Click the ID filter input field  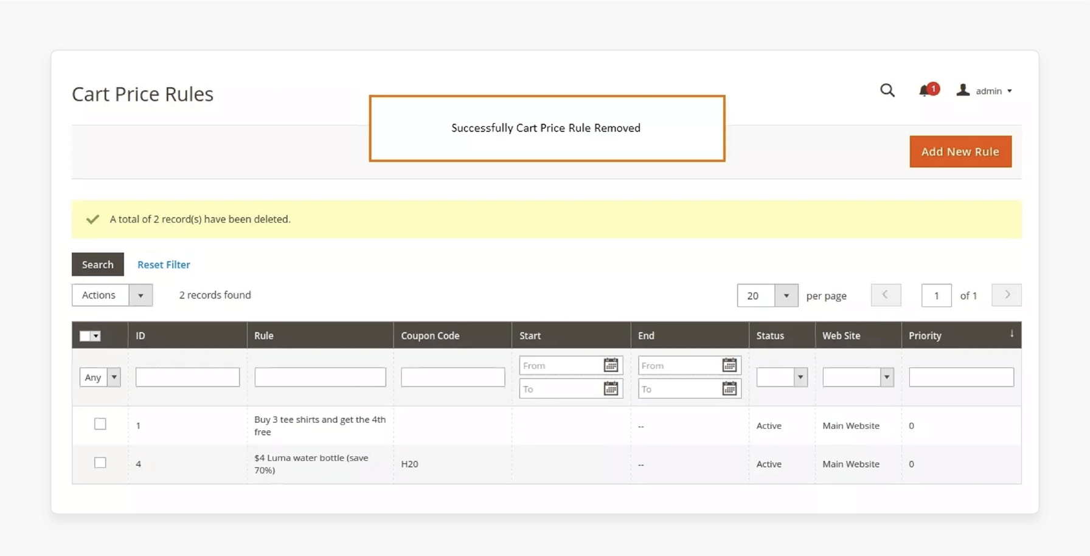tap(187, 377)
